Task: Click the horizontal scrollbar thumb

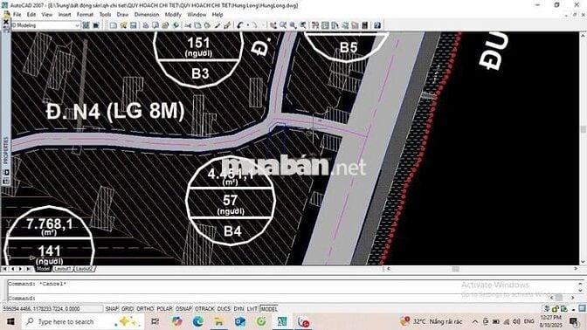Action: coord(455,269)
